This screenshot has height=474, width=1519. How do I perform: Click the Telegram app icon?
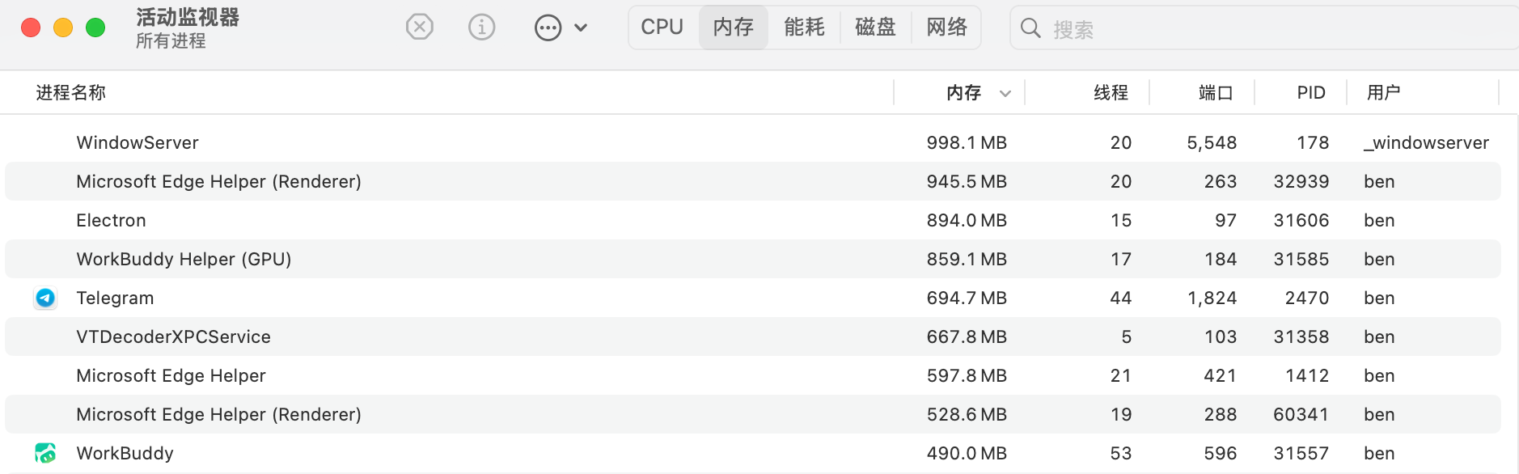(x=45, y=298)
